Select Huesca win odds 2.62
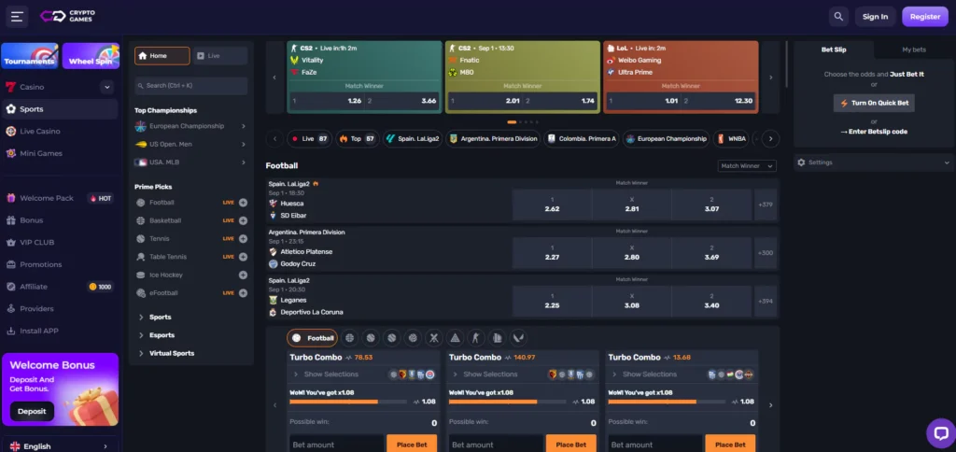Screen dimensions: 956x452 point(552,205)
